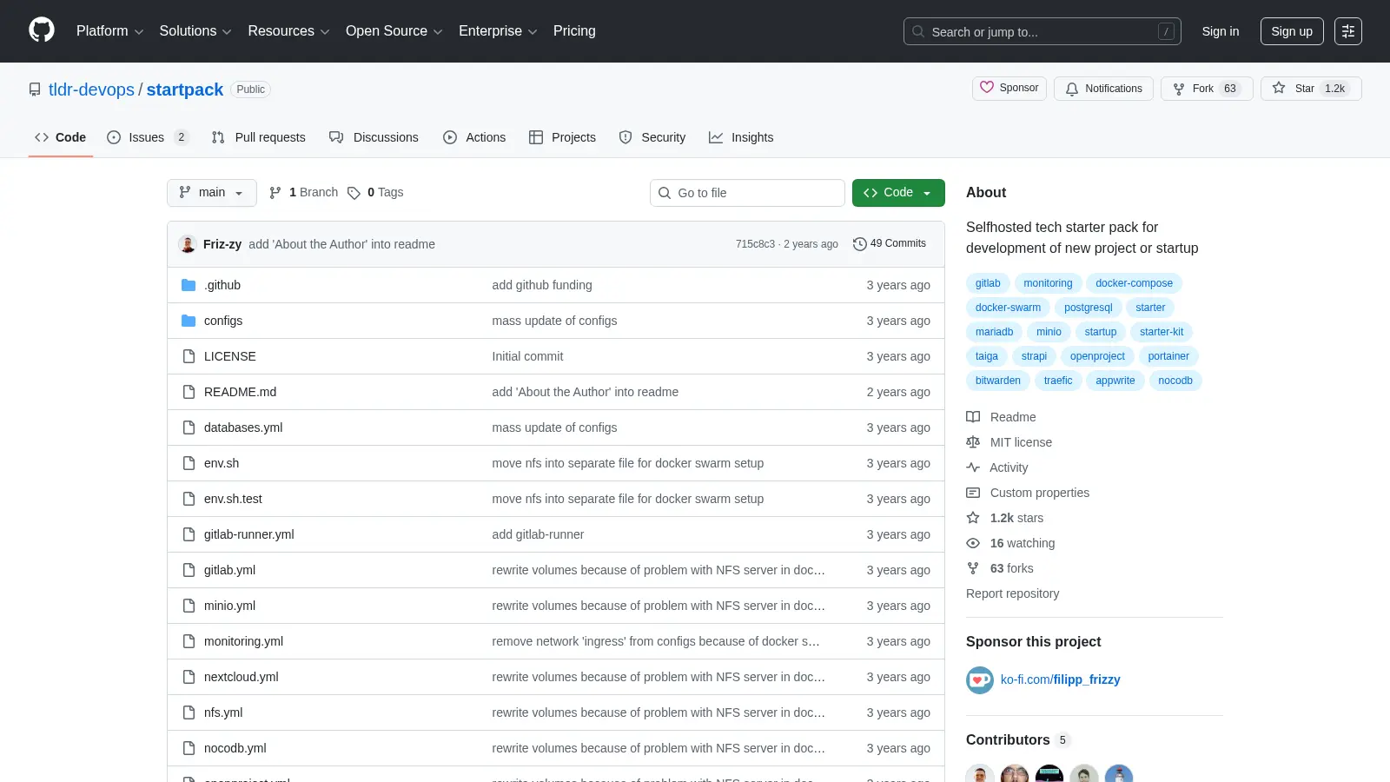Switch to the Discussions tab
This screenshot has height=782, width=1390.
pyautogui.click(x=374, y=137)
